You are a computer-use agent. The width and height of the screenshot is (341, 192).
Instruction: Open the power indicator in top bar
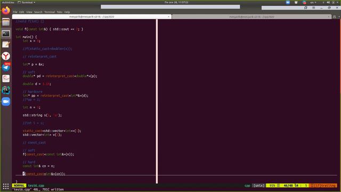333,2
